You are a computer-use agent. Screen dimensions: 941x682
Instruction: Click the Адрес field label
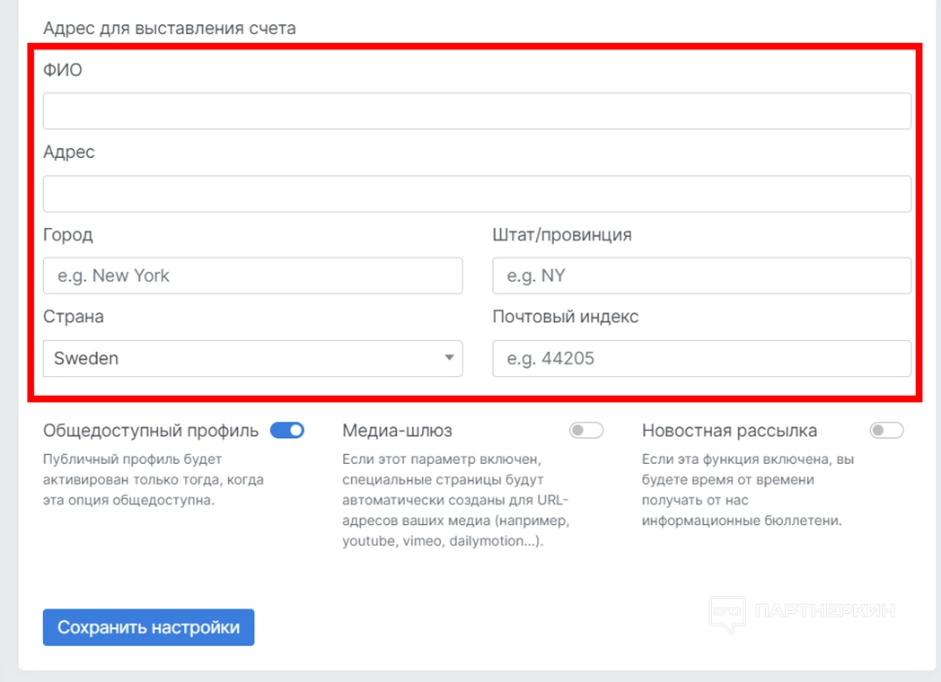(x=69, y=153)
